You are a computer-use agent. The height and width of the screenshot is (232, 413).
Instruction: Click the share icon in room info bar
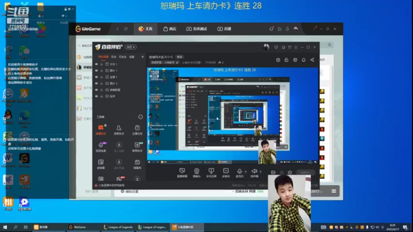point(312,60)
